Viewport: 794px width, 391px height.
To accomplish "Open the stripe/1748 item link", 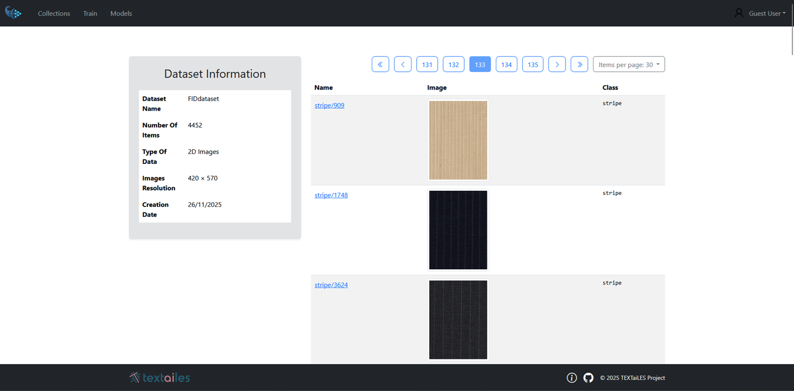I will coord(331,195).
